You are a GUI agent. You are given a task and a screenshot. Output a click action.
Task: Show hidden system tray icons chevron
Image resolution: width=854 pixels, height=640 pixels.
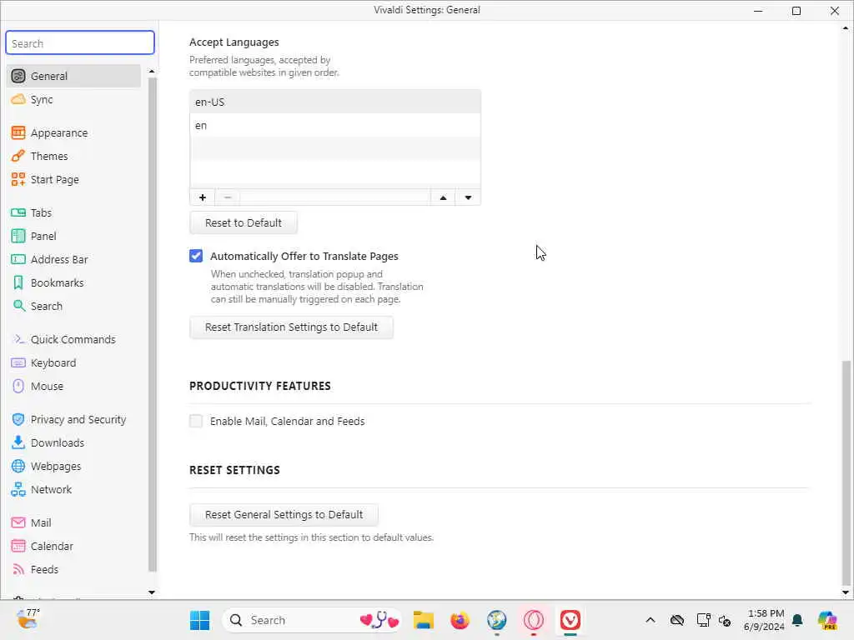(651, 620)
